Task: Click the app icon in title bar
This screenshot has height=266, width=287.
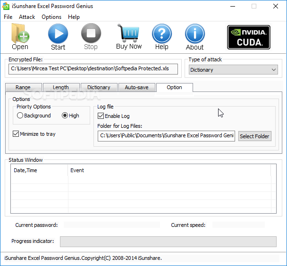Action: tap(6, 6)
